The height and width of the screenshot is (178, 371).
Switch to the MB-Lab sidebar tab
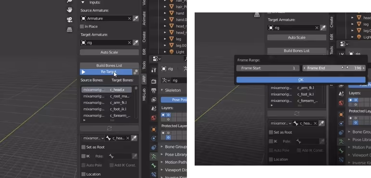click(144, 95)
